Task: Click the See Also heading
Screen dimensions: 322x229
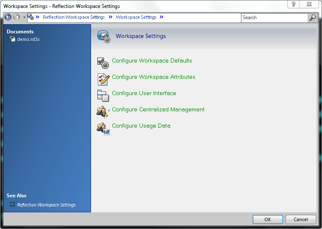Action: (x=16, y=196)
